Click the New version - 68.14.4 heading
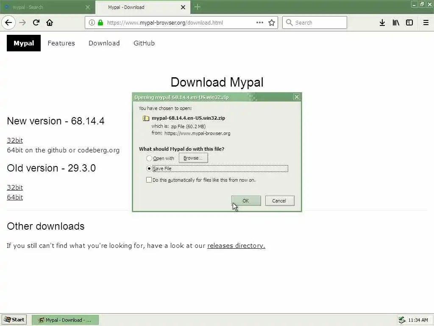434x326 pixels. (x=56, y=121)
